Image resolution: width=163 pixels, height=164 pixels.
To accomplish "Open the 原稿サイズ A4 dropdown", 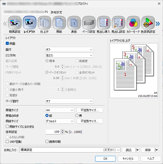I will coord(60,110).
